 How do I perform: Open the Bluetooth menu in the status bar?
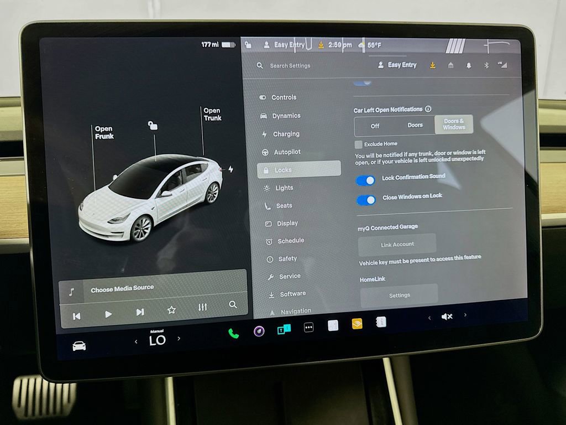coord(487,65)
